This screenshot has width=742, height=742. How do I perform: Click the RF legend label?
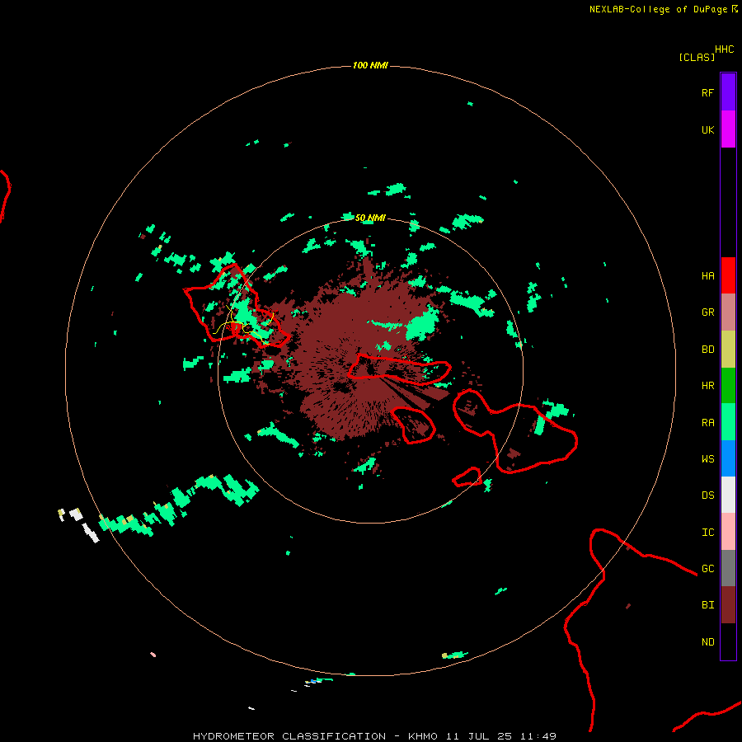coord(707,92)
